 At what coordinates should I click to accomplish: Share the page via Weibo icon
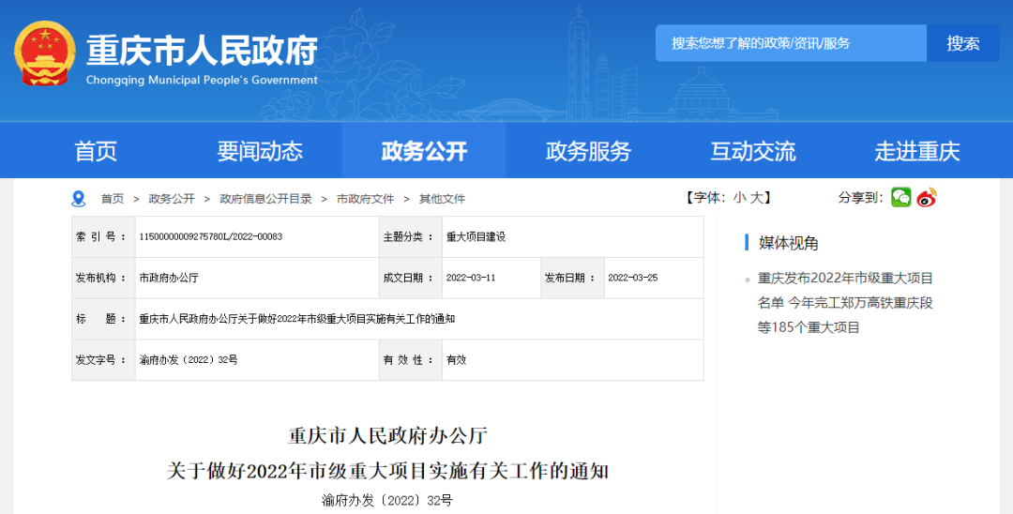click(927, 197)
